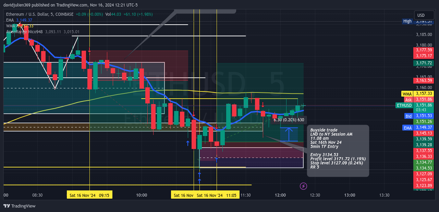Click the yellow WMA axis label
Image resolution: width=439 pixels, height=212 pixels.
(407, 94)
